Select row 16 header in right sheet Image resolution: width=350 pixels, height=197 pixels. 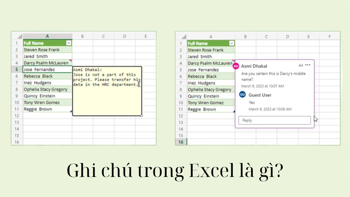point(181,142)
